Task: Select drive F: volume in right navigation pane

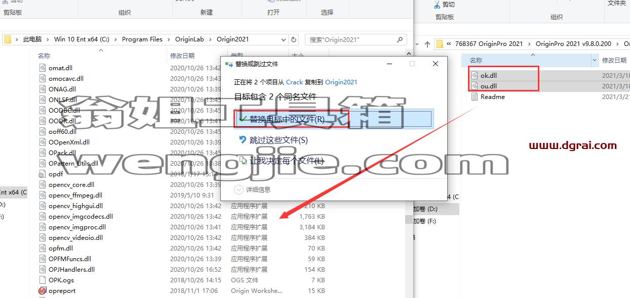Action: tap(424, 221)
